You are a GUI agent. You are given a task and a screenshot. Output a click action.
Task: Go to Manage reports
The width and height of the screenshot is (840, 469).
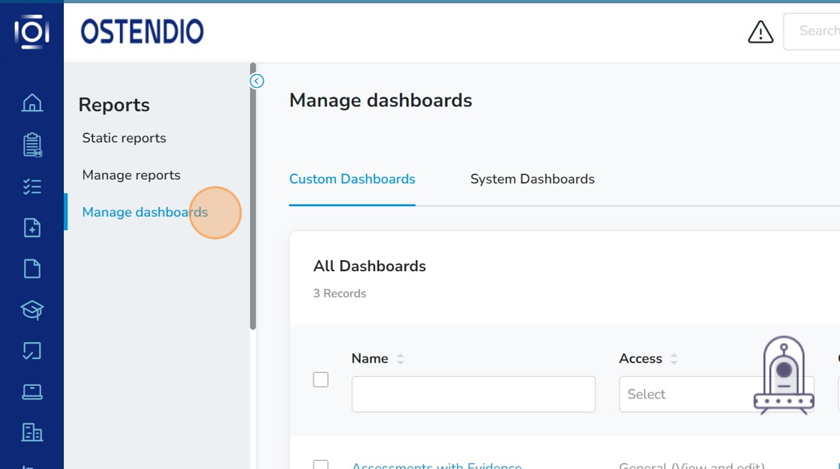(130, 175)
